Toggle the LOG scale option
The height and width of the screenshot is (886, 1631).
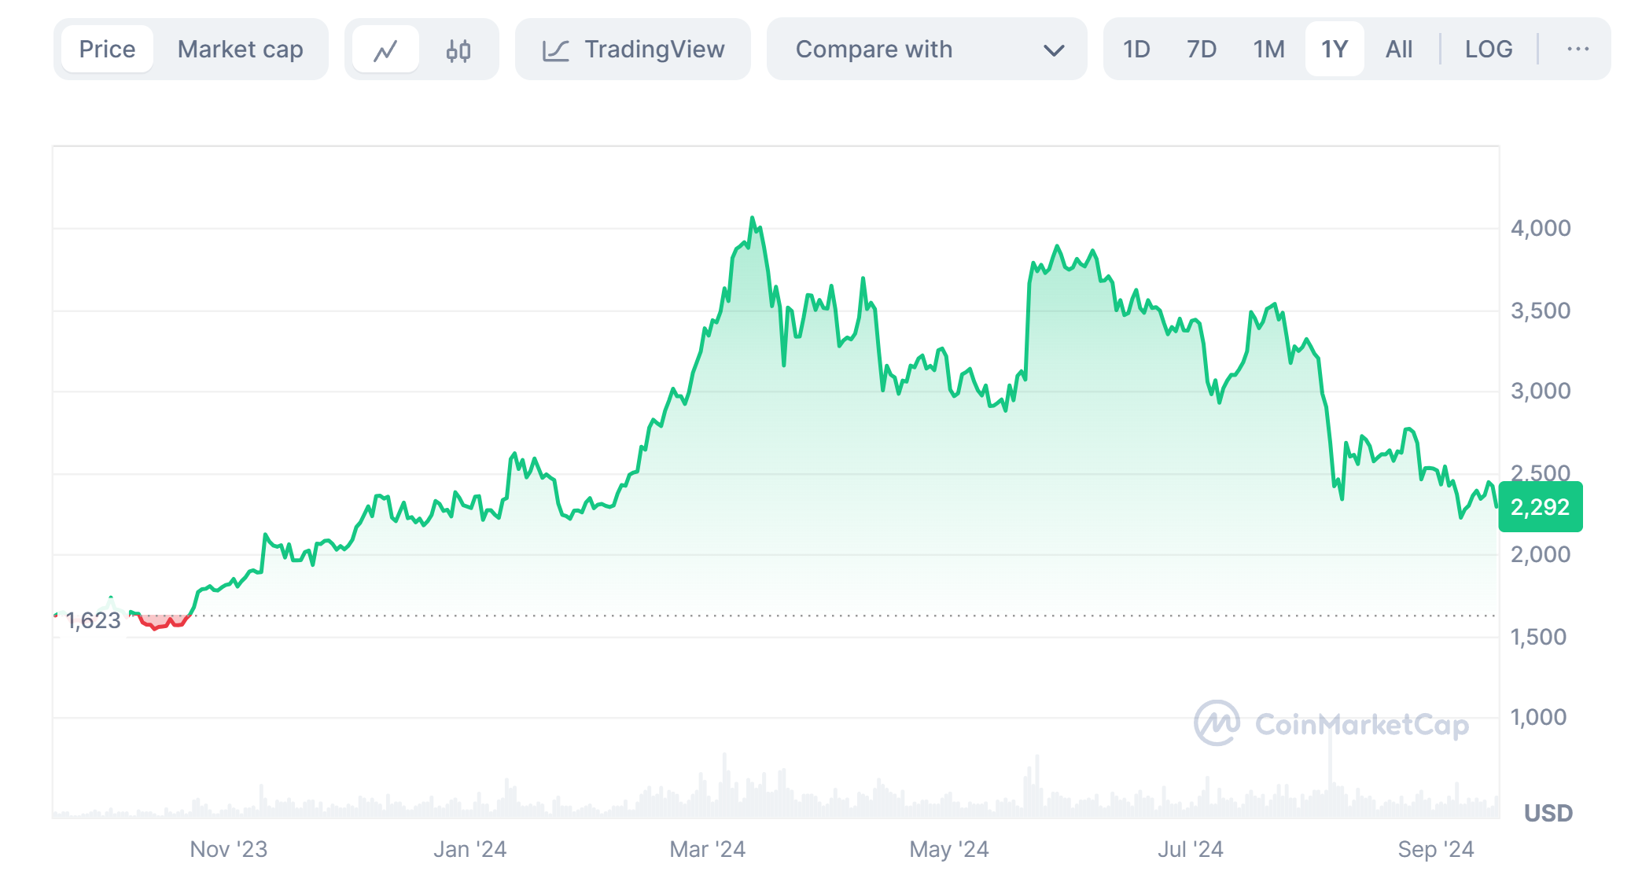tap(1488, 50)
